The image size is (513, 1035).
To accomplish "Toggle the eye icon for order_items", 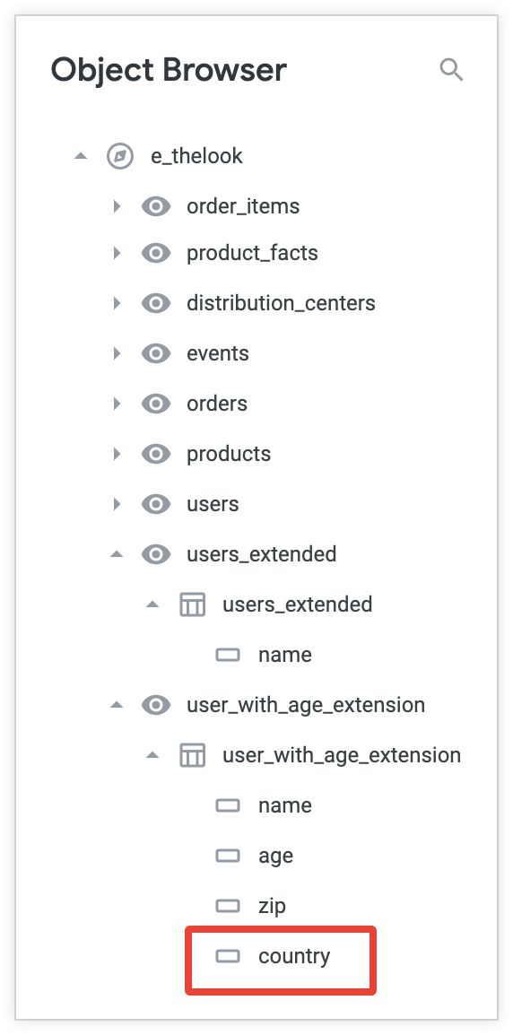I will pyautogui.click(x=156, y=206).
